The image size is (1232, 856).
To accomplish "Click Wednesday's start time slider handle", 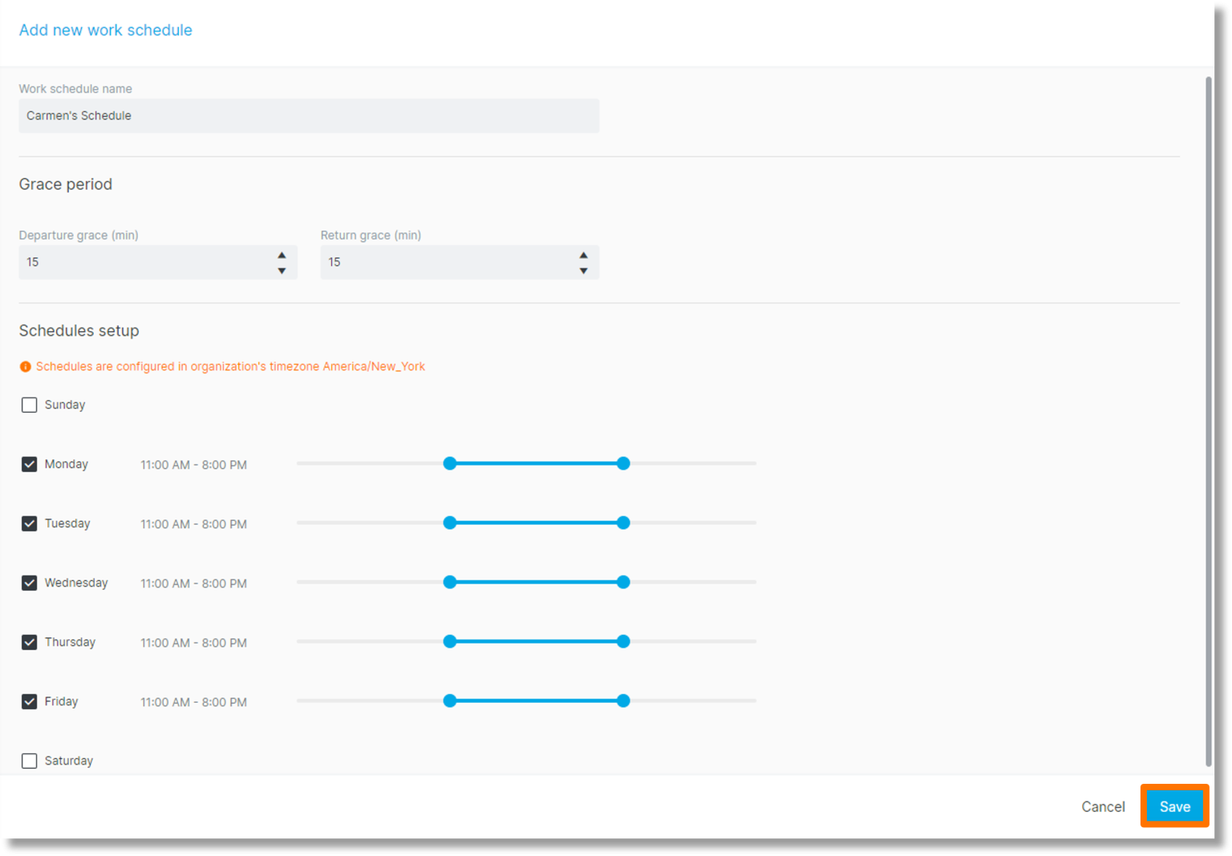I will [x=450, y=582].
